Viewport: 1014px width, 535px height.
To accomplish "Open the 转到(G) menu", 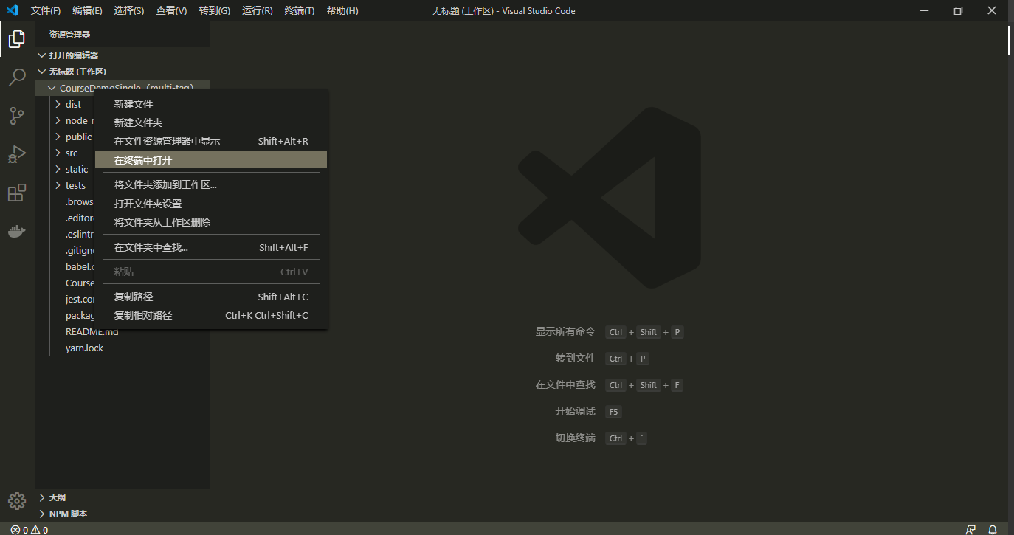I will (x=214, y=10).
